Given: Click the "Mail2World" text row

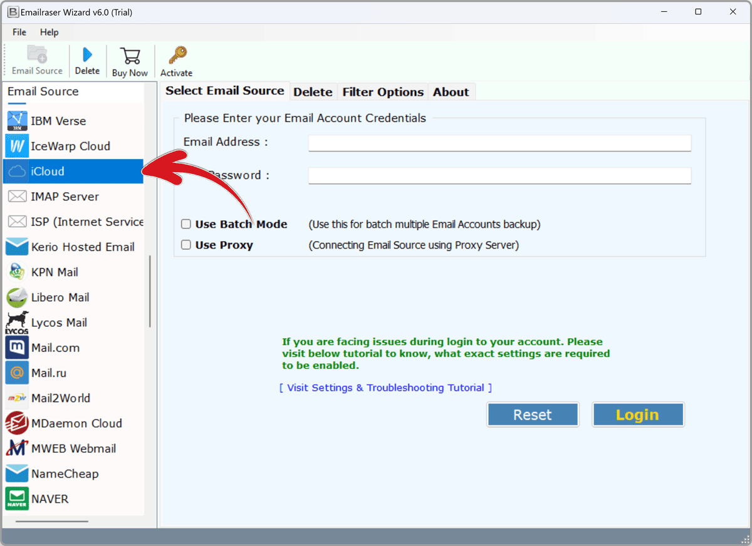Looking at the screenshot, I should pos(61,398).
